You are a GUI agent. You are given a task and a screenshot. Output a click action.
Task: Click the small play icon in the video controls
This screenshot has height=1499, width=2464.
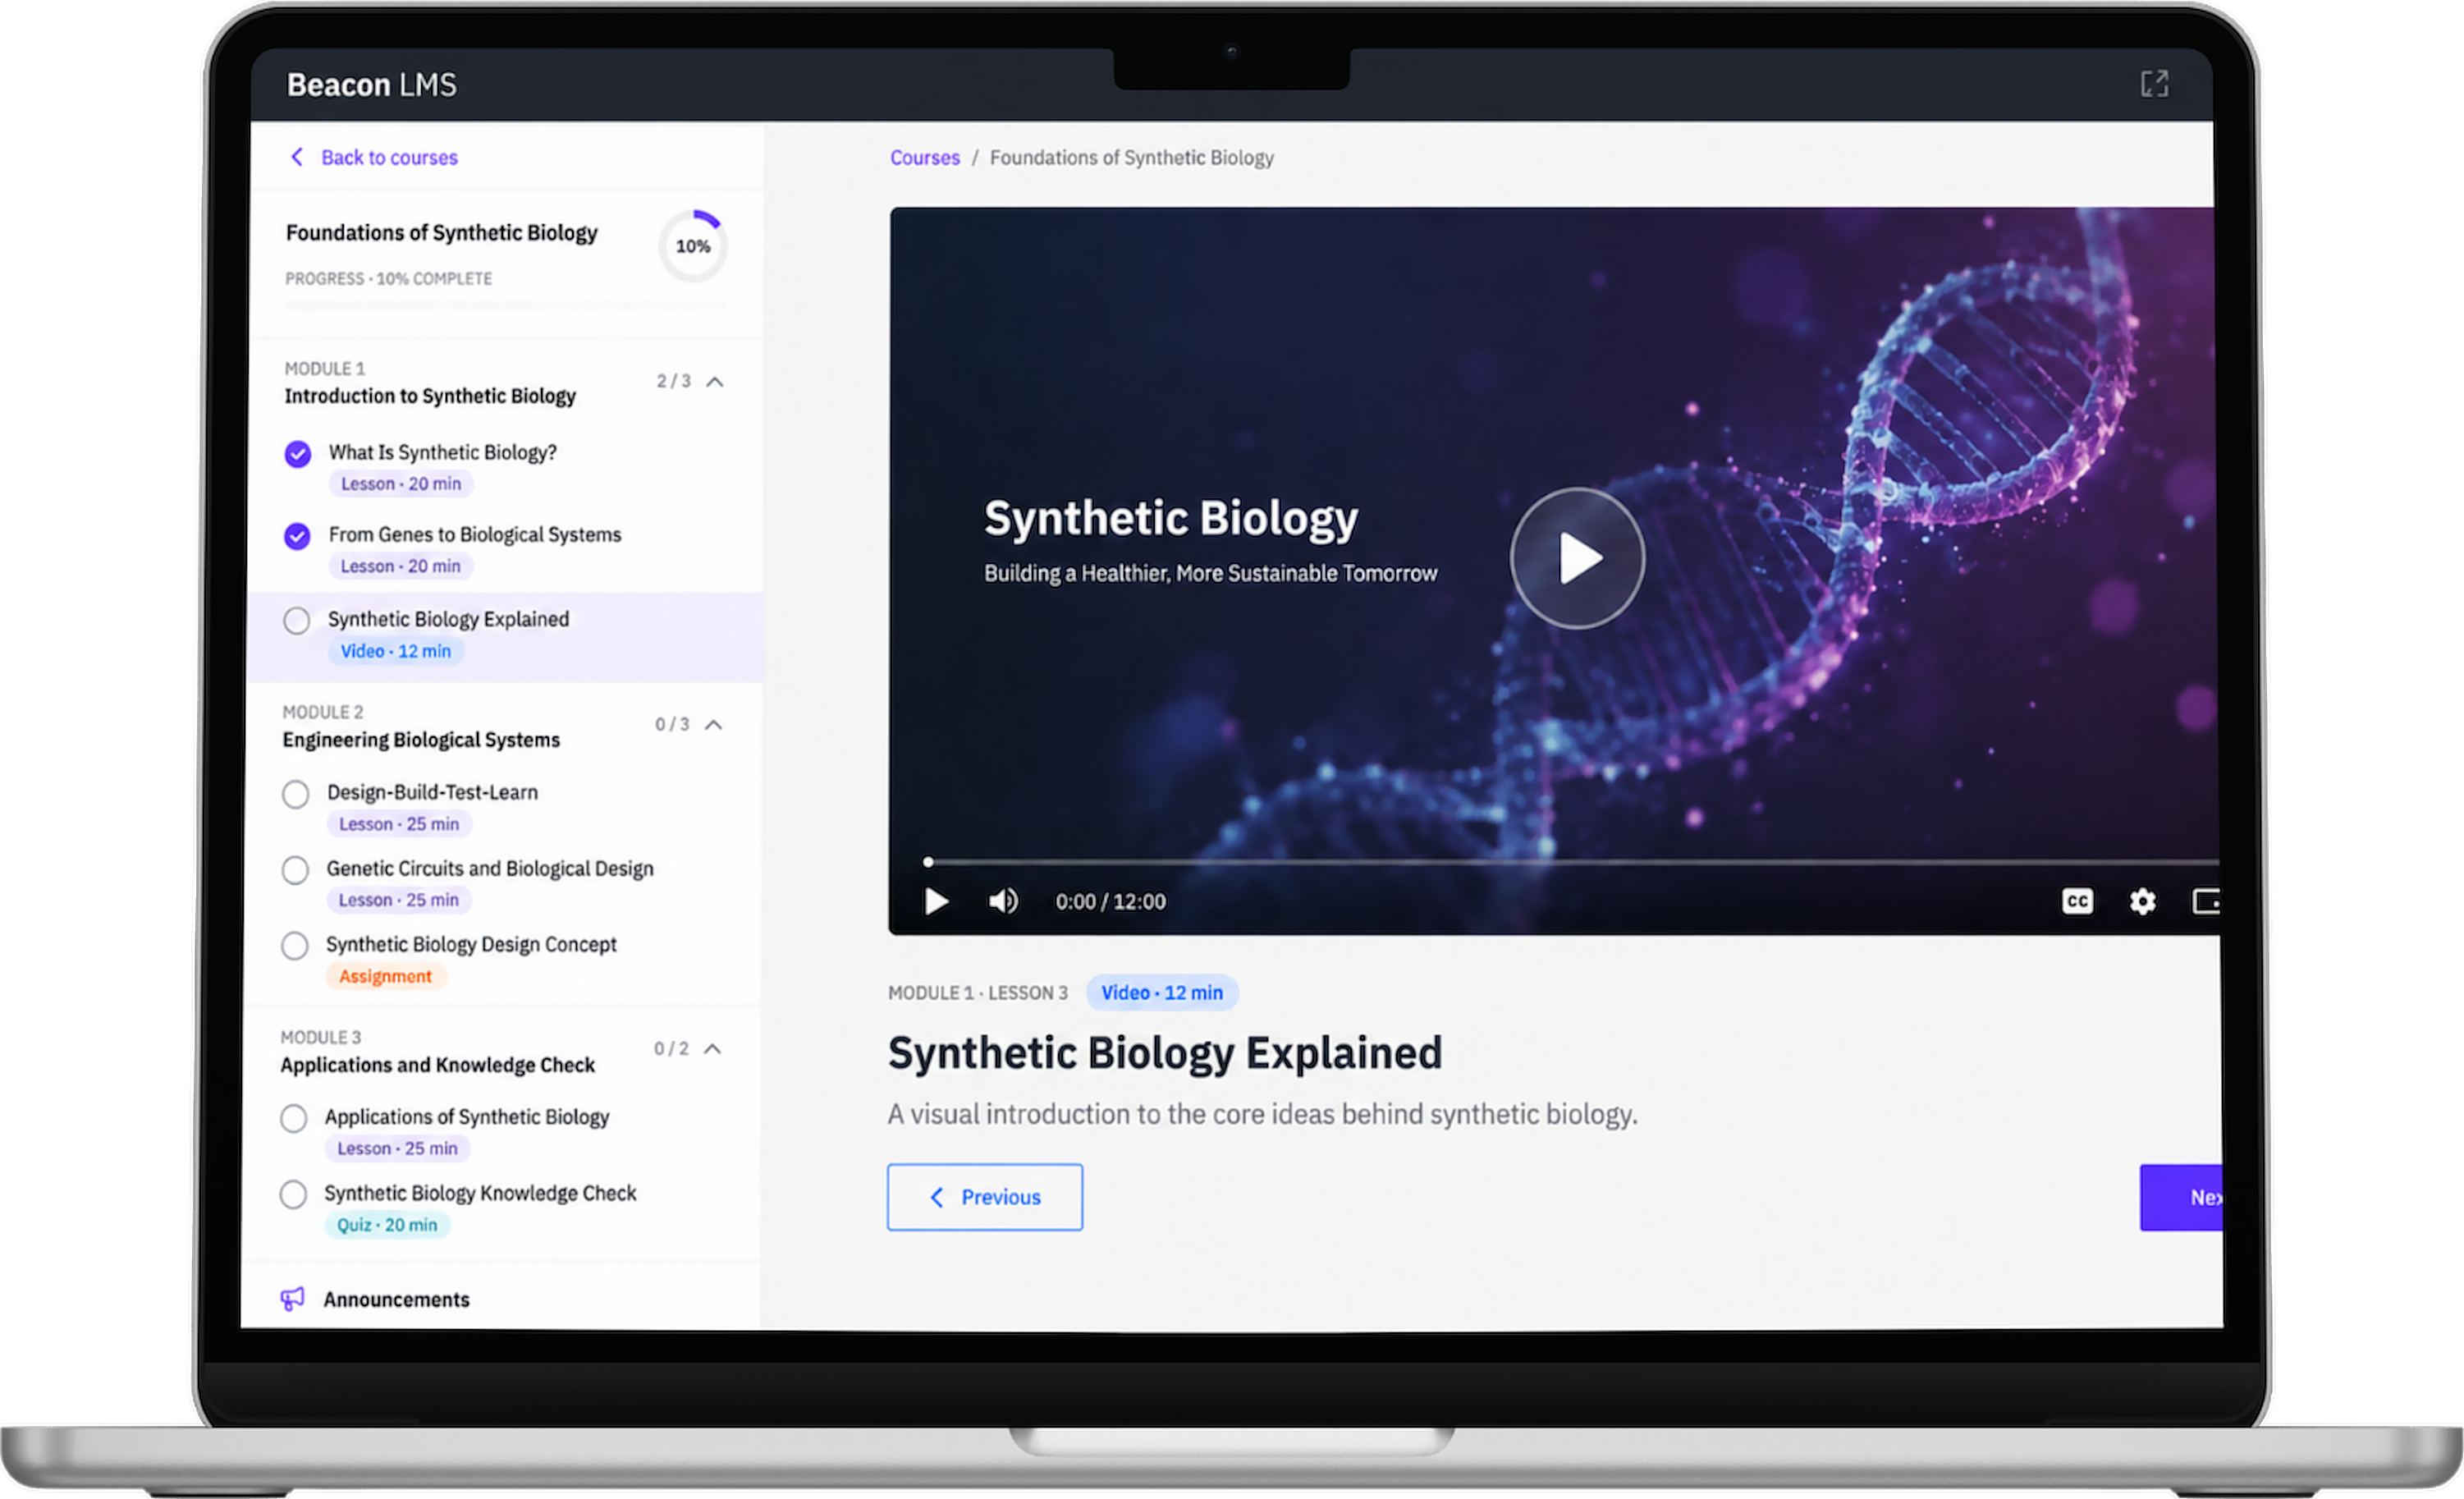(936, 902)
